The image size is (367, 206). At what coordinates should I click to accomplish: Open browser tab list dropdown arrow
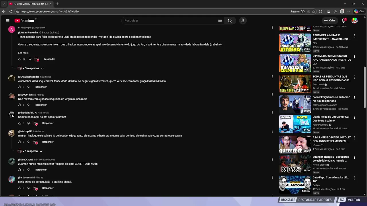pyautogui.click(x=4, y=4)
